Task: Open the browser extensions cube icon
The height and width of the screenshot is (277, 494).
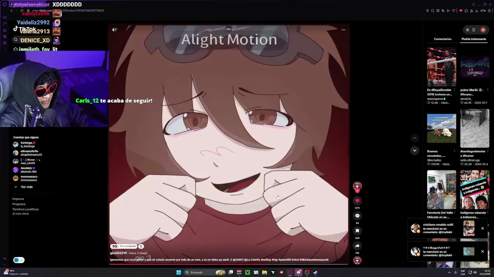Action: pos(466,11)
